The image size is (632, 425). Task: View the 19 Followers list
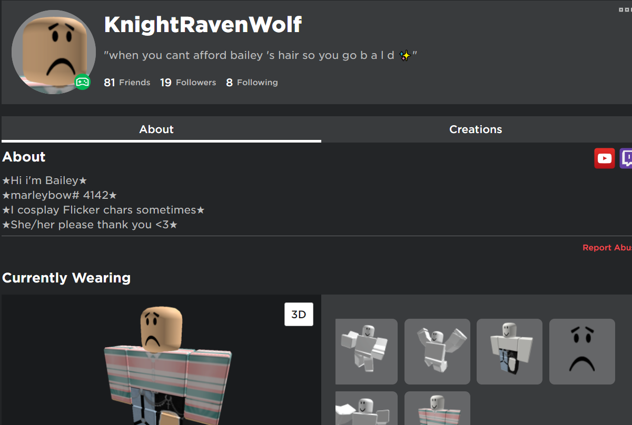point(188,83)
